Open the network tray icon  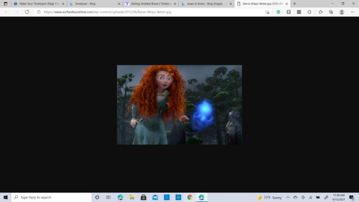point(310,198)
